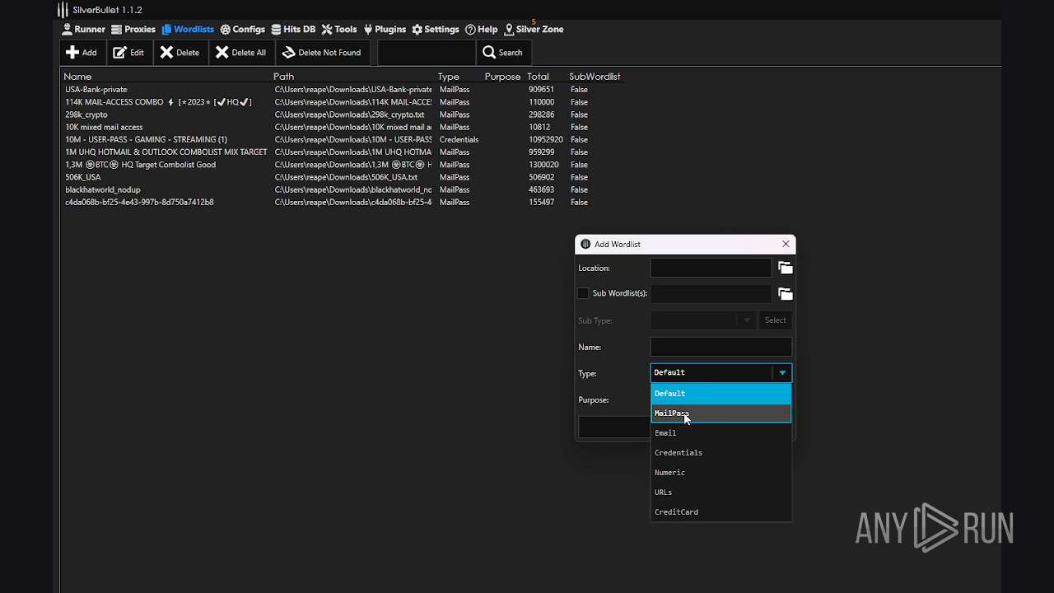
Task: Choose CreditCard in Type dropdown list
Action: pyautogui.click(x=721, y=512)
